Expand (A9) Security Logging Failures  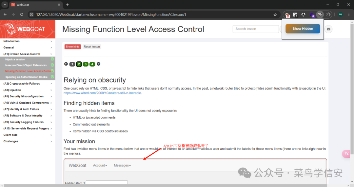pos(28,122)
